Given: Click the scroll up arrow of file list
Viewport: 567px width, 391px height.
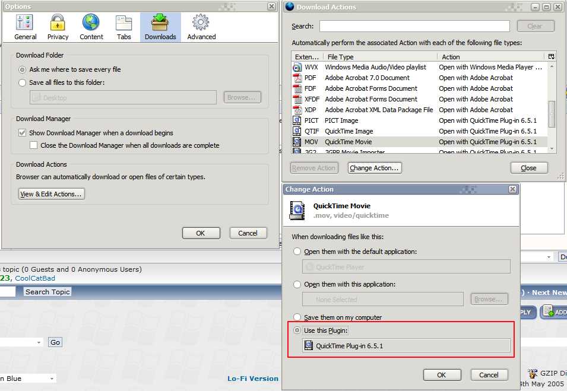Looking at the screenshot, I should (x=552, y=66).
